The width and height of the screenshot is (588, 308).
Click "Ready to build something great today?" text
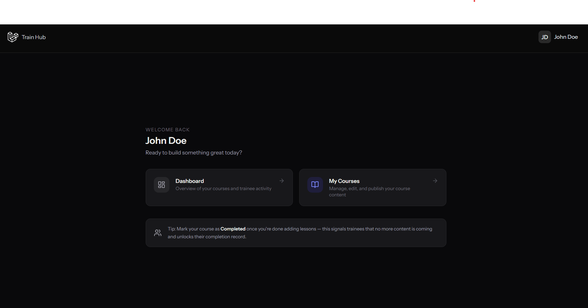click(x=194, y=153)
